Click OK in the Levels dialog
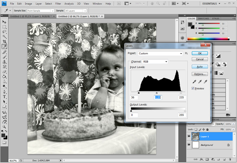The height and width of the screenshot is (163, 237). pos(200,53)
